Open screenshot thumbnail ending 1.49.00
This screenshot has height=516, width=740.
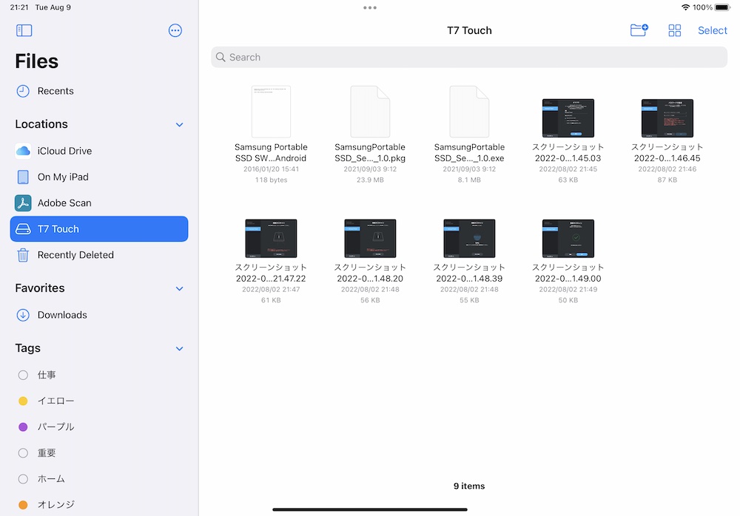click(x=568, y=238)
